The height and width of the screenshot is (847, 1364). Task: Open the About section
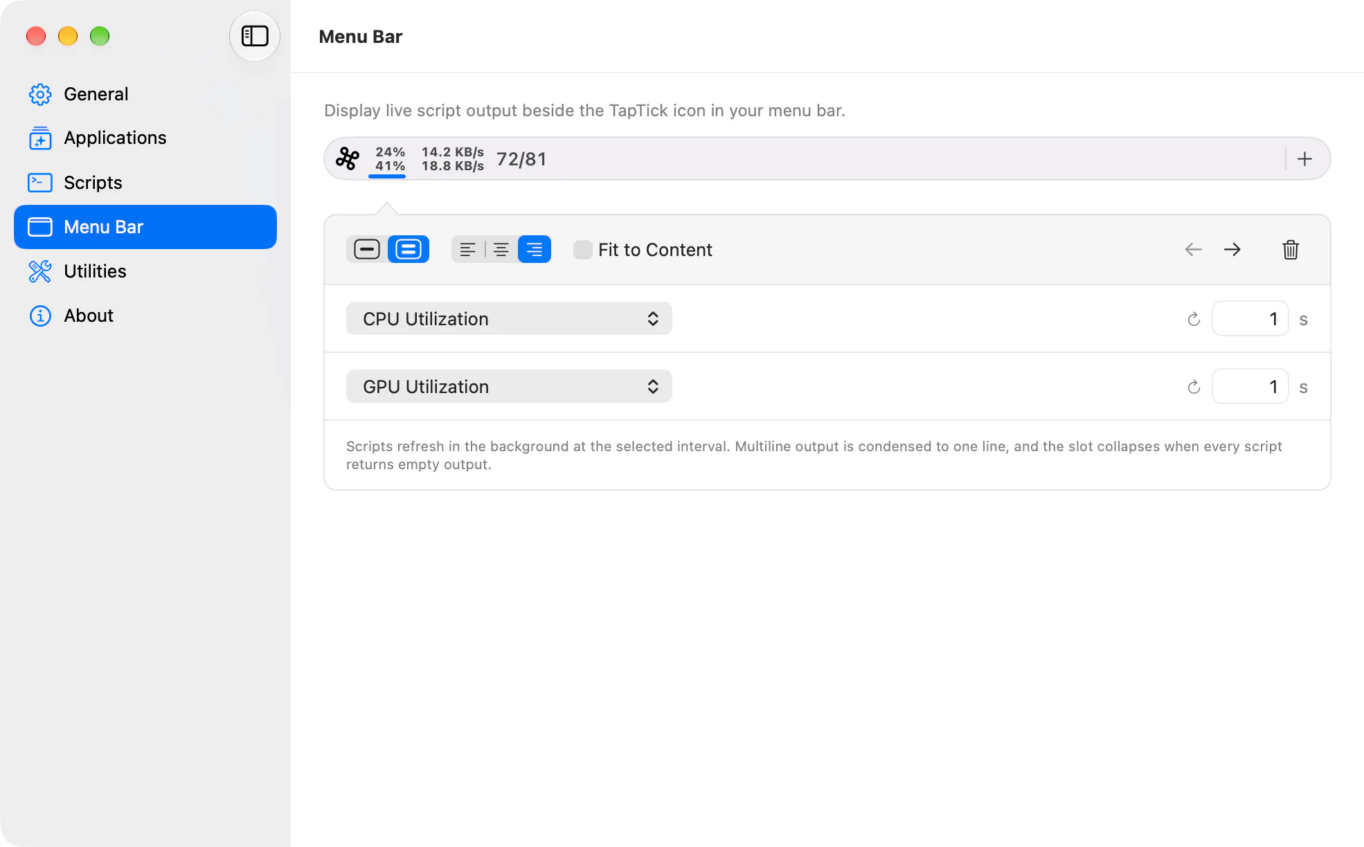145,316
